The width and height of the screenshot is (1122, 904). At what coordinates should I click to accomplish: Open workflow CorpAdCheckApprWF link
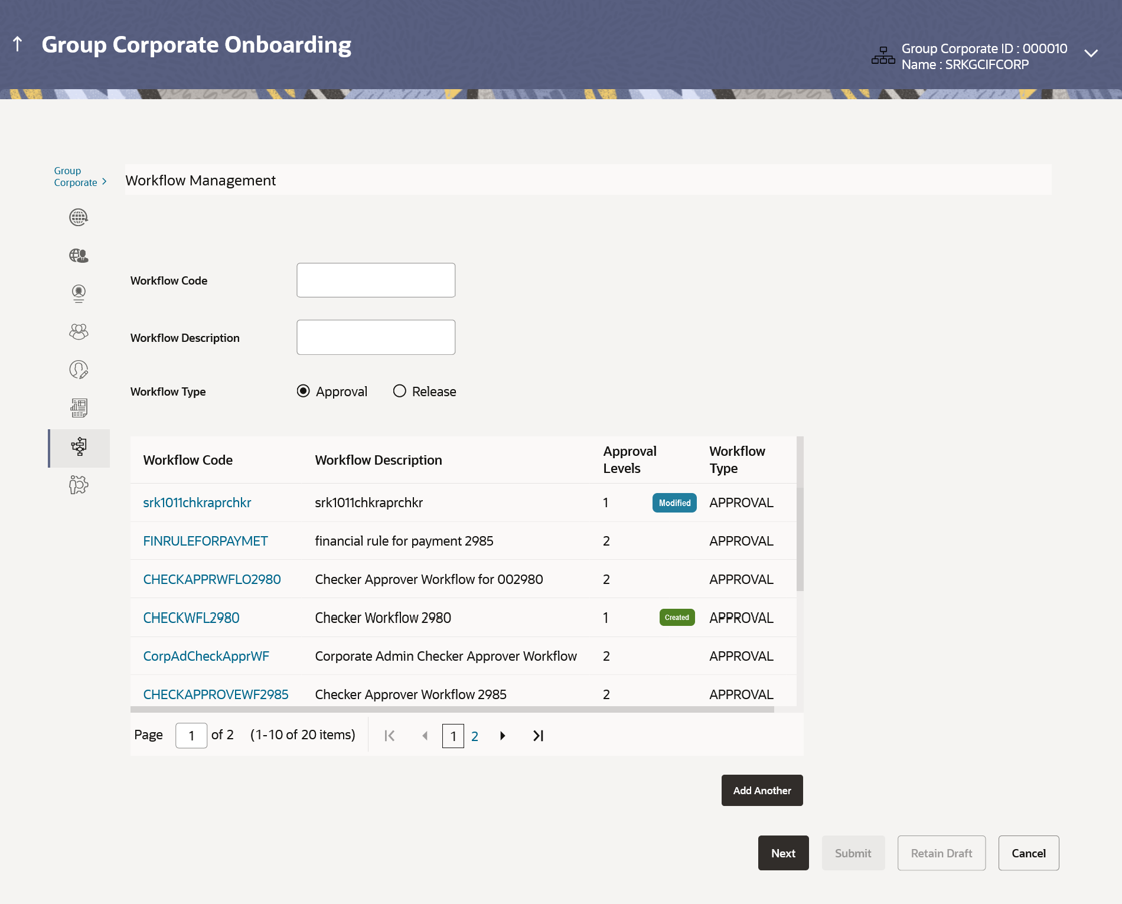pos(206,656)
